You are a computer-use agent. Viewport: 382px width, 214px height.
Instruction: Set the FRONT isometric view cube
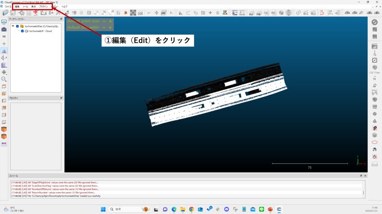pyautogui.click(x=4, y=129)
